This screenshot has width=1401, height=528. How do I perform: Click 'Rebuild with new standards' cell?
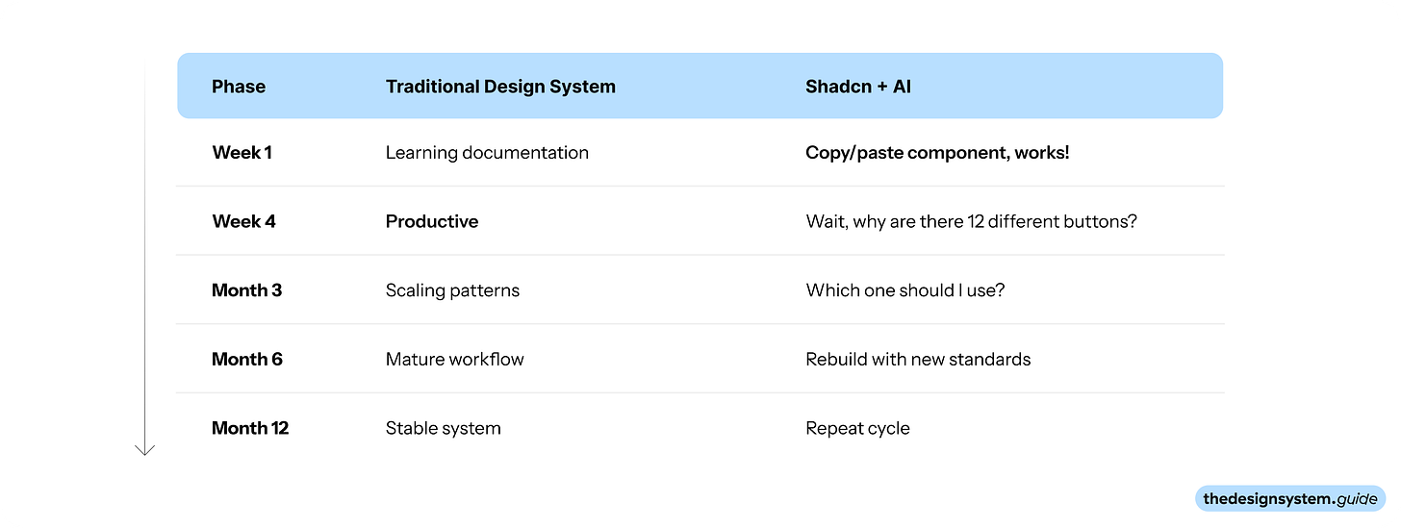[x=918, y=360]
